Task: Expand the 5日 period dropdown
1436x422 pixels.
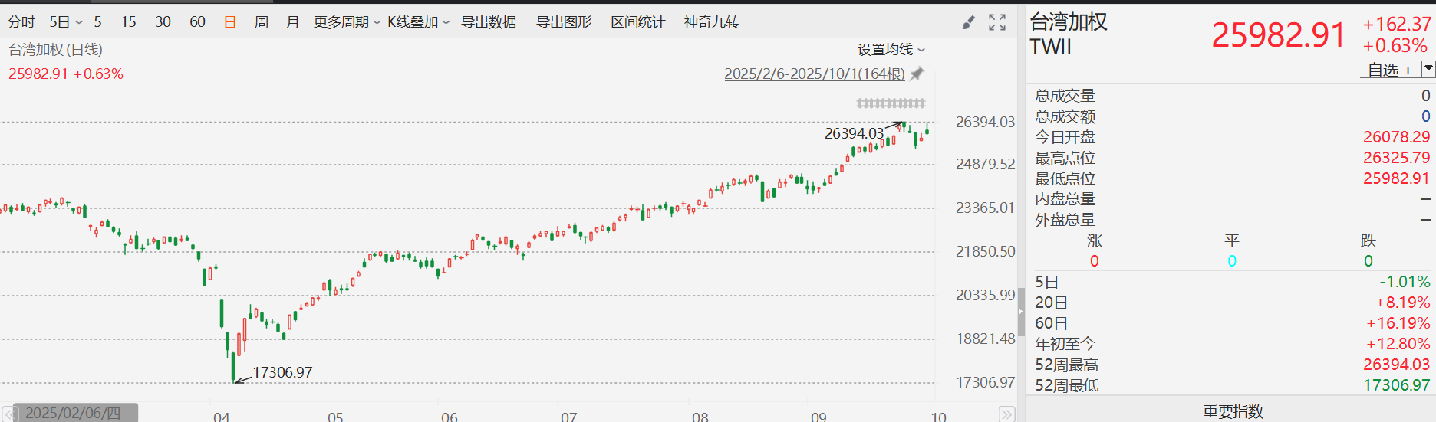Action: (65, 22)
